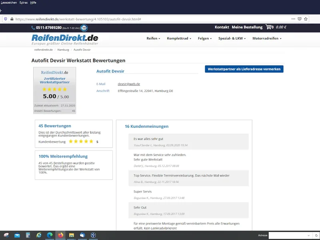This screenshot has height=240, width=320.
Task: Open the Extras menu in menu bar
Action: 24,2
